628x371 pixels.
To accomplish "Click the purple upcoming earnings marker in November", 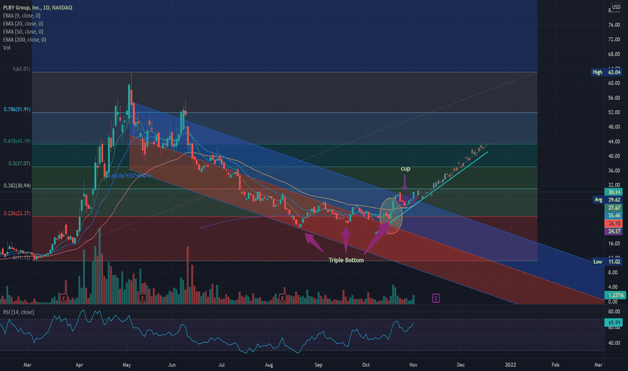I will [x=436, y=298].
